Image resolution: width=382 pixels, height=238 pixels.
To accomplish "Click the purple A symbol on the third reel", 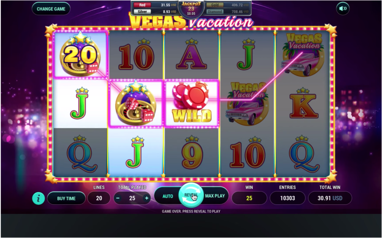I will coord(191,54).
